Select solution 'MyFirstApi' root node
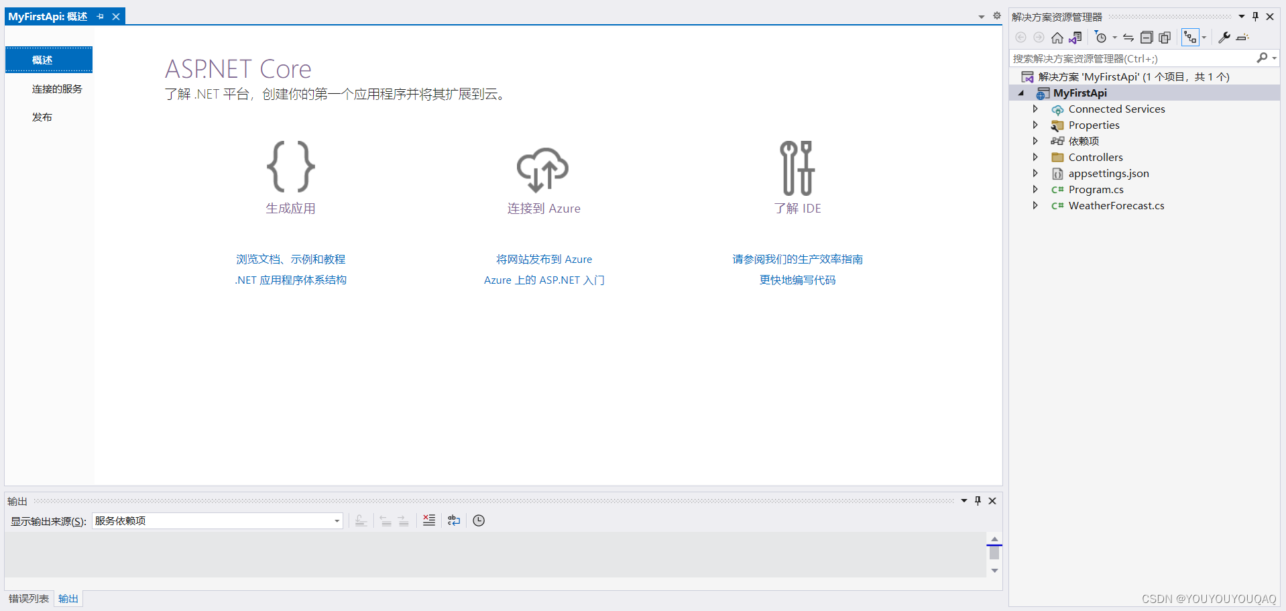 click(1133, 76)
